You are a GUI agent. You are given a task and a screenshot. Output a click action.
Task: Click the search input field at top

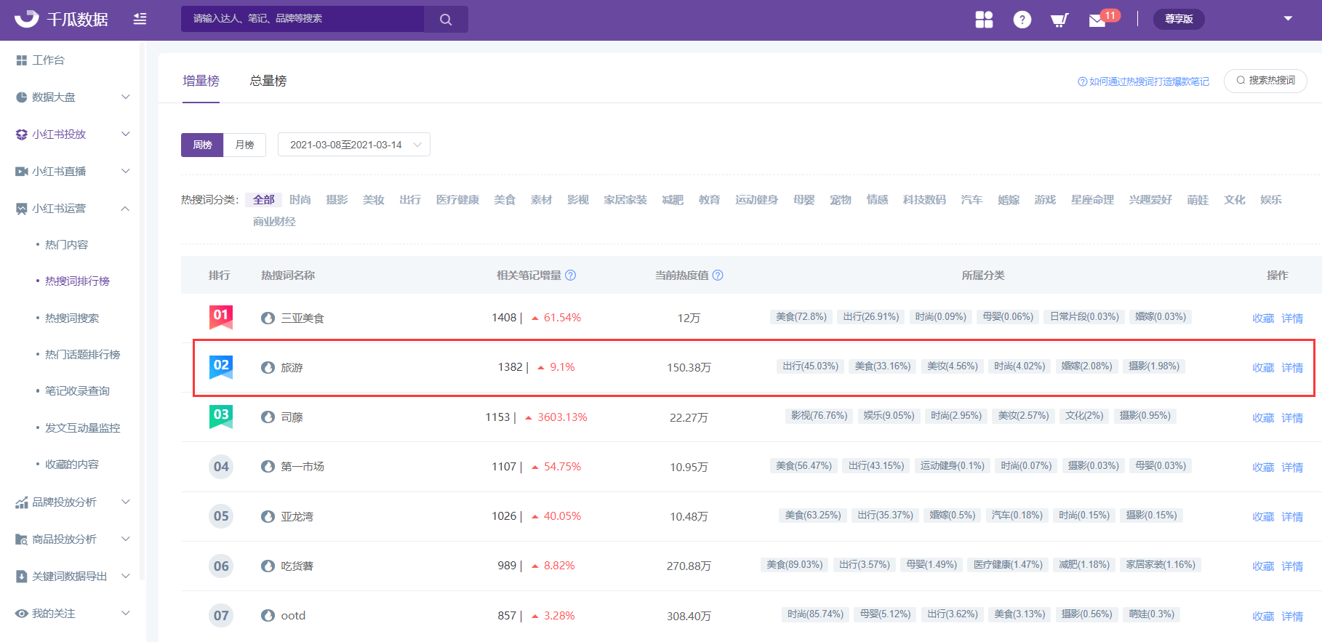[303, 19]
